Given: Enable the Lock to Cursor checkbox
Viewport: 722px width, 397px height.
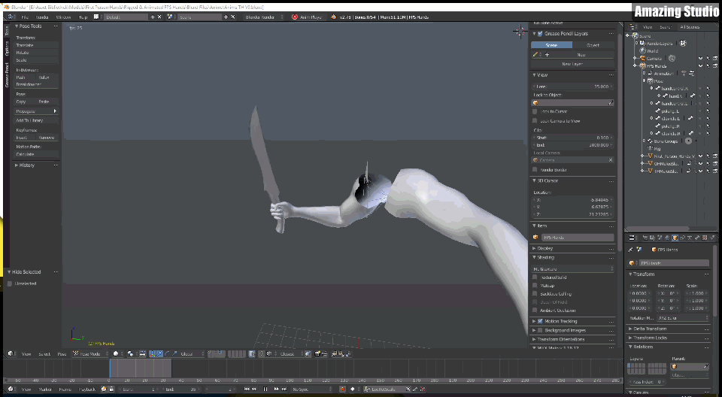Looking at the screenshot, I should tap(535, 111).
